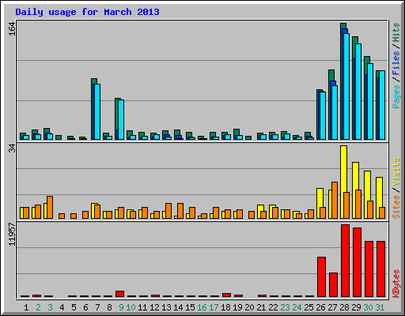The height and width of the screenshot is (316, 405).
Task: Click weekend day 2 on the x-axis
Action: pyautogui.click(x=38, y=307)
